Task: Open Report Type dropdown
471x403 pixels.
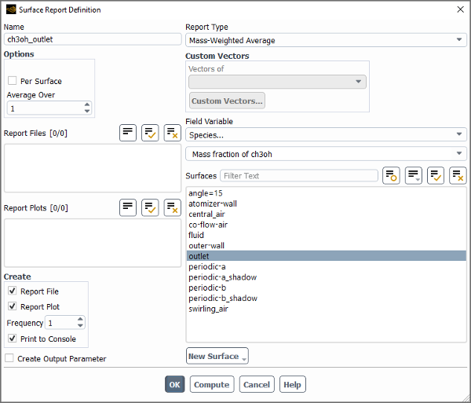Action: click(326, 40)
